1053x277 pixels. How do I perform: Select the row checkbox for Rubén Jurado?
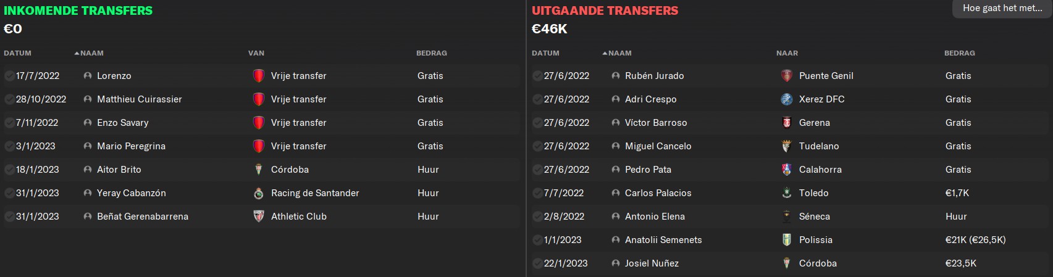[537, 76]
